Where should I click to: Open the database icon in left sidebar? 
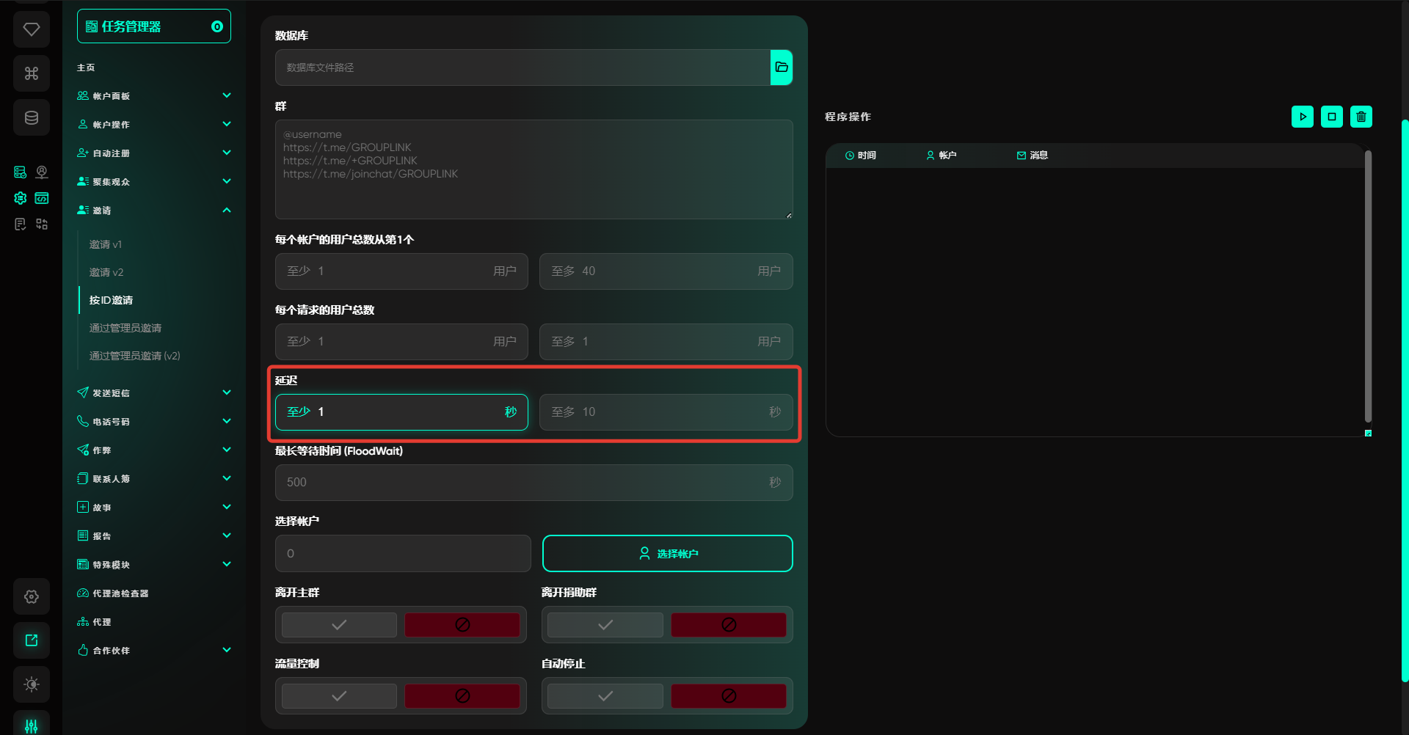pyautogui.click(x=32, y=117)
